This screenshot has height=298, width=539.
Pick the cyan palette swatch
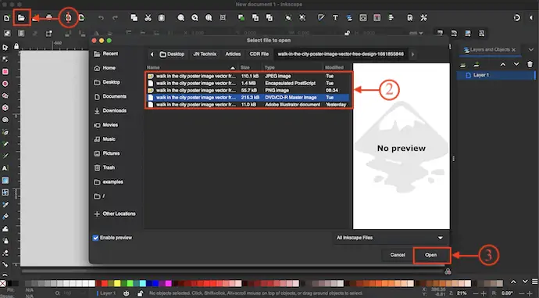coord(143,284)
